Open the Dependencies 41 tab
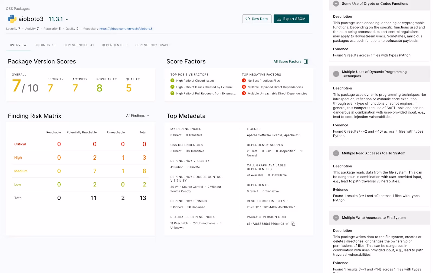Screen dimensions: 433x273 pyautogui.click(x=79, y=45)
